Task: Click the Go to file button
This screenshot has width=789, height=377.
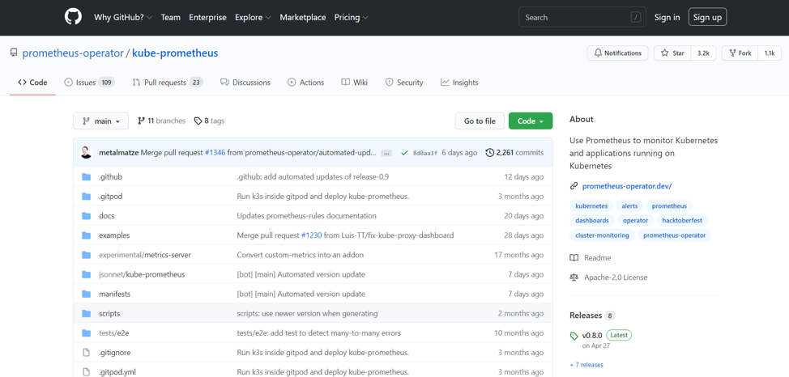Action: pos(480,121)
